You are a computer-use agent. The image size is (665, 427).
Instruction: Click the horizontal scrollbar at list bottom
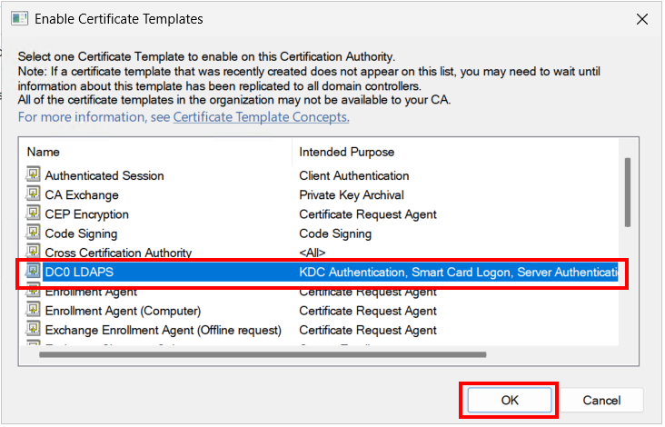[x=263, y=355]
